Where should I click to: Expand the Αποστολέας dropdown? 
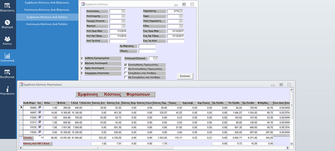point(123,11)
